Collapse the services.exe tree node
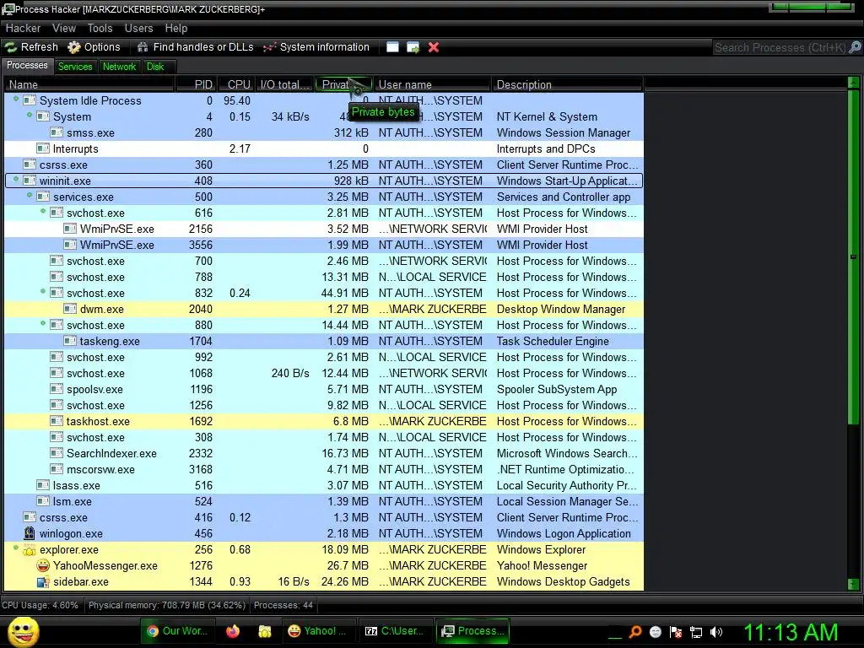The image size is (864, 648). (x=30, y=195)
